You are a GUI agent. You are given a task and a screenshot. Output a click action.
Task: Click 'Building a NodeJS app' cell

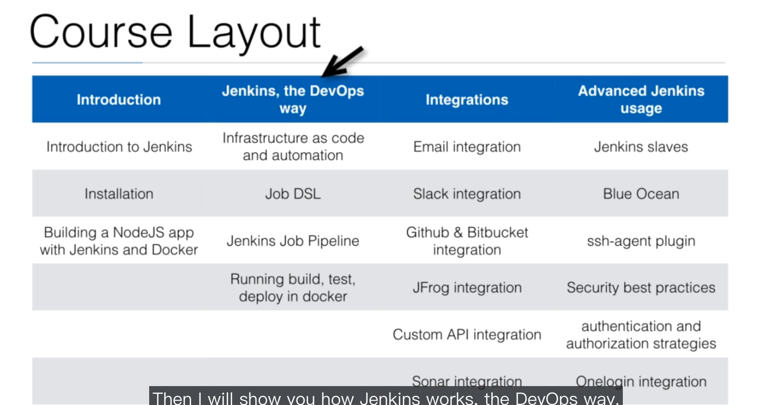pyautogui.click(x=119, y=241)
